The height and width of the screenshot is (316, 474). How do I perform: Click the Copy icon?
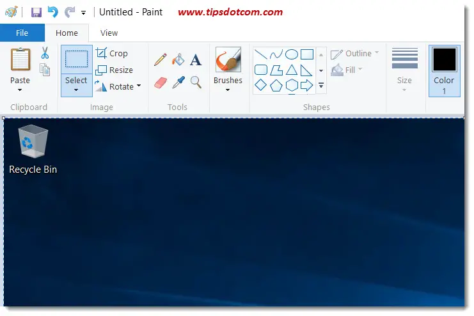coord(45,70)
